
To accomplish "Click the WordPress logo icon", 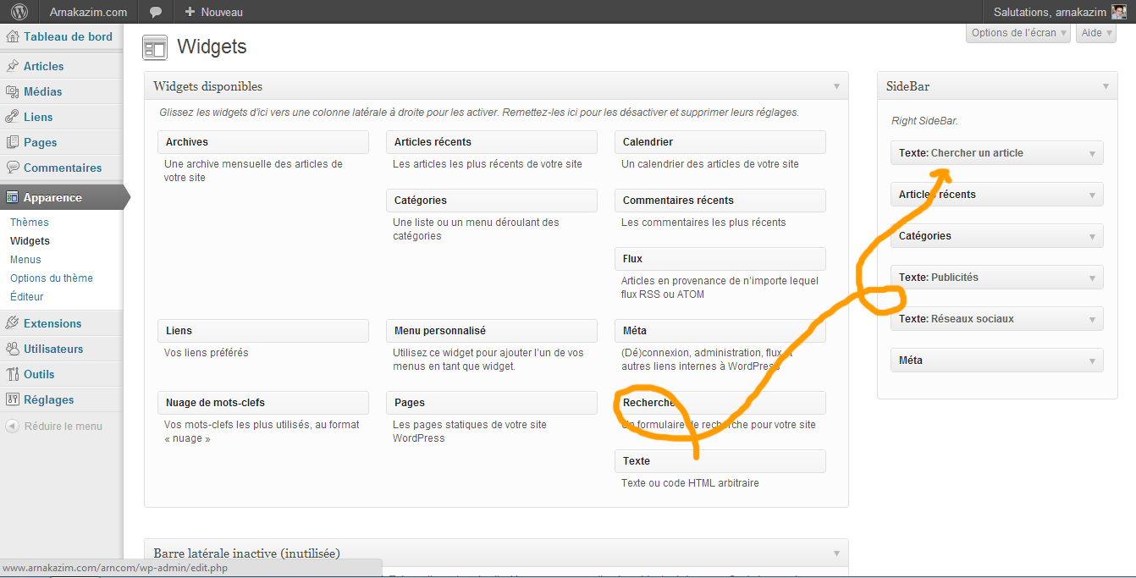I will [x=19, y=12].
